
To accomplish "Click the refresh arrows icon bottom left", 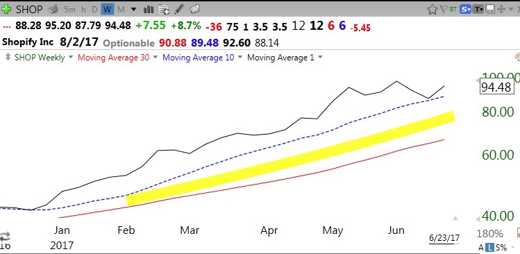I will [x=5, y=237].
